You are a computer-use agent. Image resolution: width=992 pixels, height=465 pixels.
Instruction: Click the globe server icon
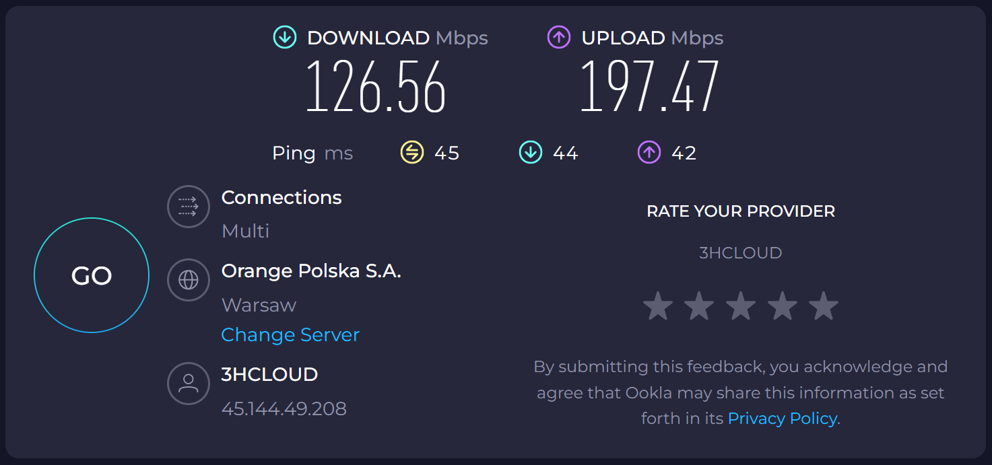click(189, 280)
